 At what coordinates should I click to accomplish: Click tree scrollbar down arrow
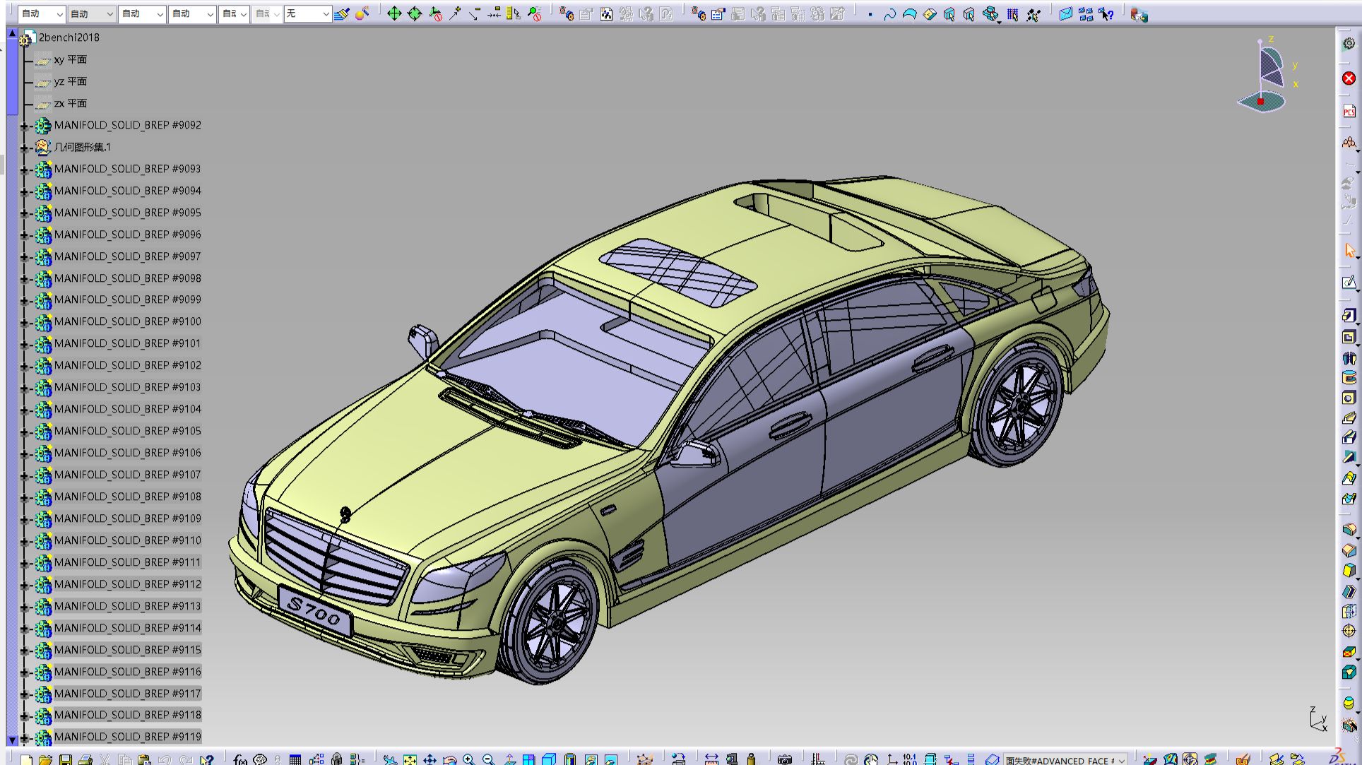coord(12,740)
